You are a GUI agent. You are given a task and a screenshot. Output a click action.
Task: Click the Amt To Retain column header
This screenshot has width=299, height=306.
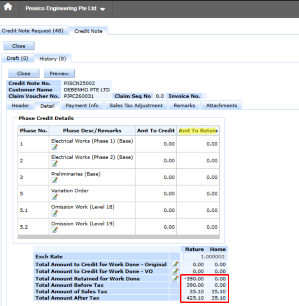(198, 130)
